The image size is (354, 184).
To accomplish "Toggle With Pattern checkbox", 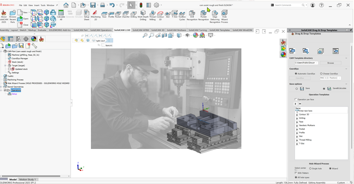I will click(296, 173).
